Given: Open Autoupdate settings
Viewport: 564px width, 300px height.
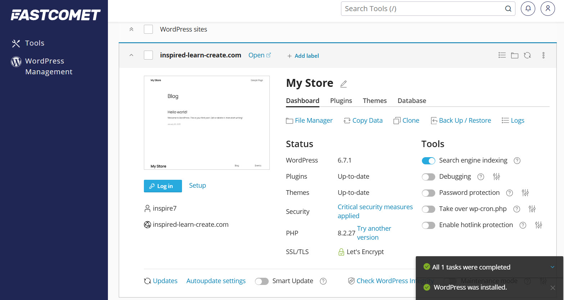Looking at the screenshot, I should [x=216, y=281].
